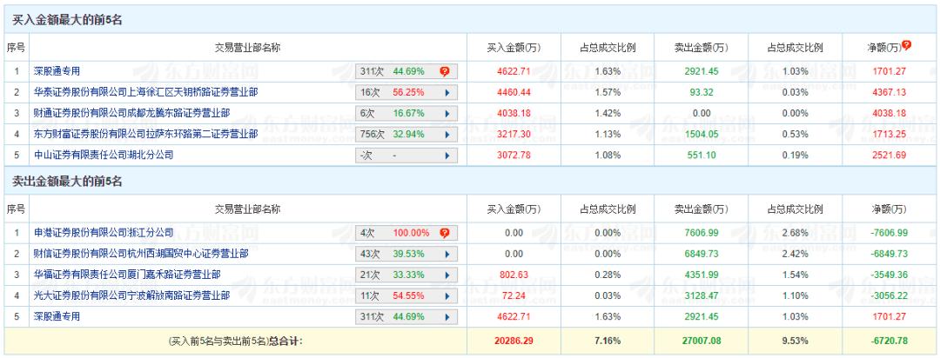Expand details for 东方财富证券 拉萨东环路 row
The height and width of the screenshot is (358, 940).
446,134
